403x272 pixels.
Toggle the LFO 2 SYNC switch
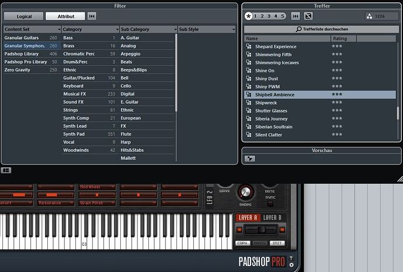[270, 204]
